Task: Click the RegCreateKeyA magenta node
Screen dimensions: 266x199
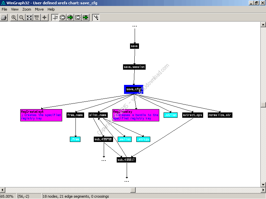Action: point(41,115)
